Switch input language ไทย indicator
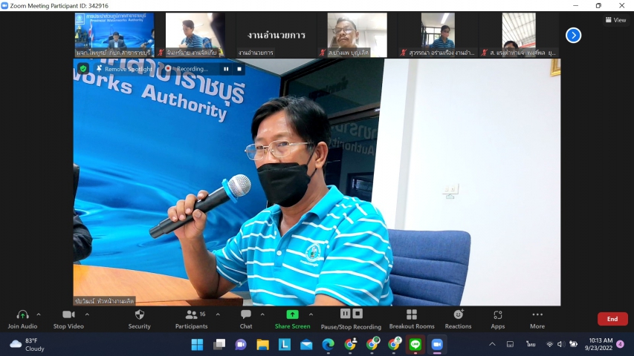Image resolution: width=634 pixels, height=356 pixels. pyautogui.click(x=531, y=344)
